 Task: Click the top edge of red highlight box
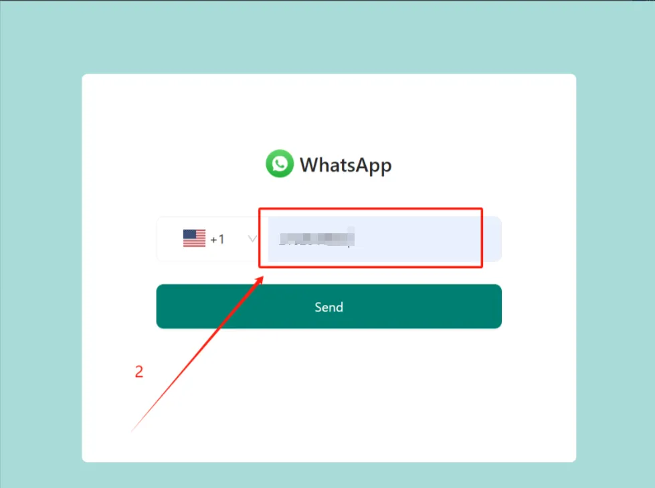click(371, 209)
